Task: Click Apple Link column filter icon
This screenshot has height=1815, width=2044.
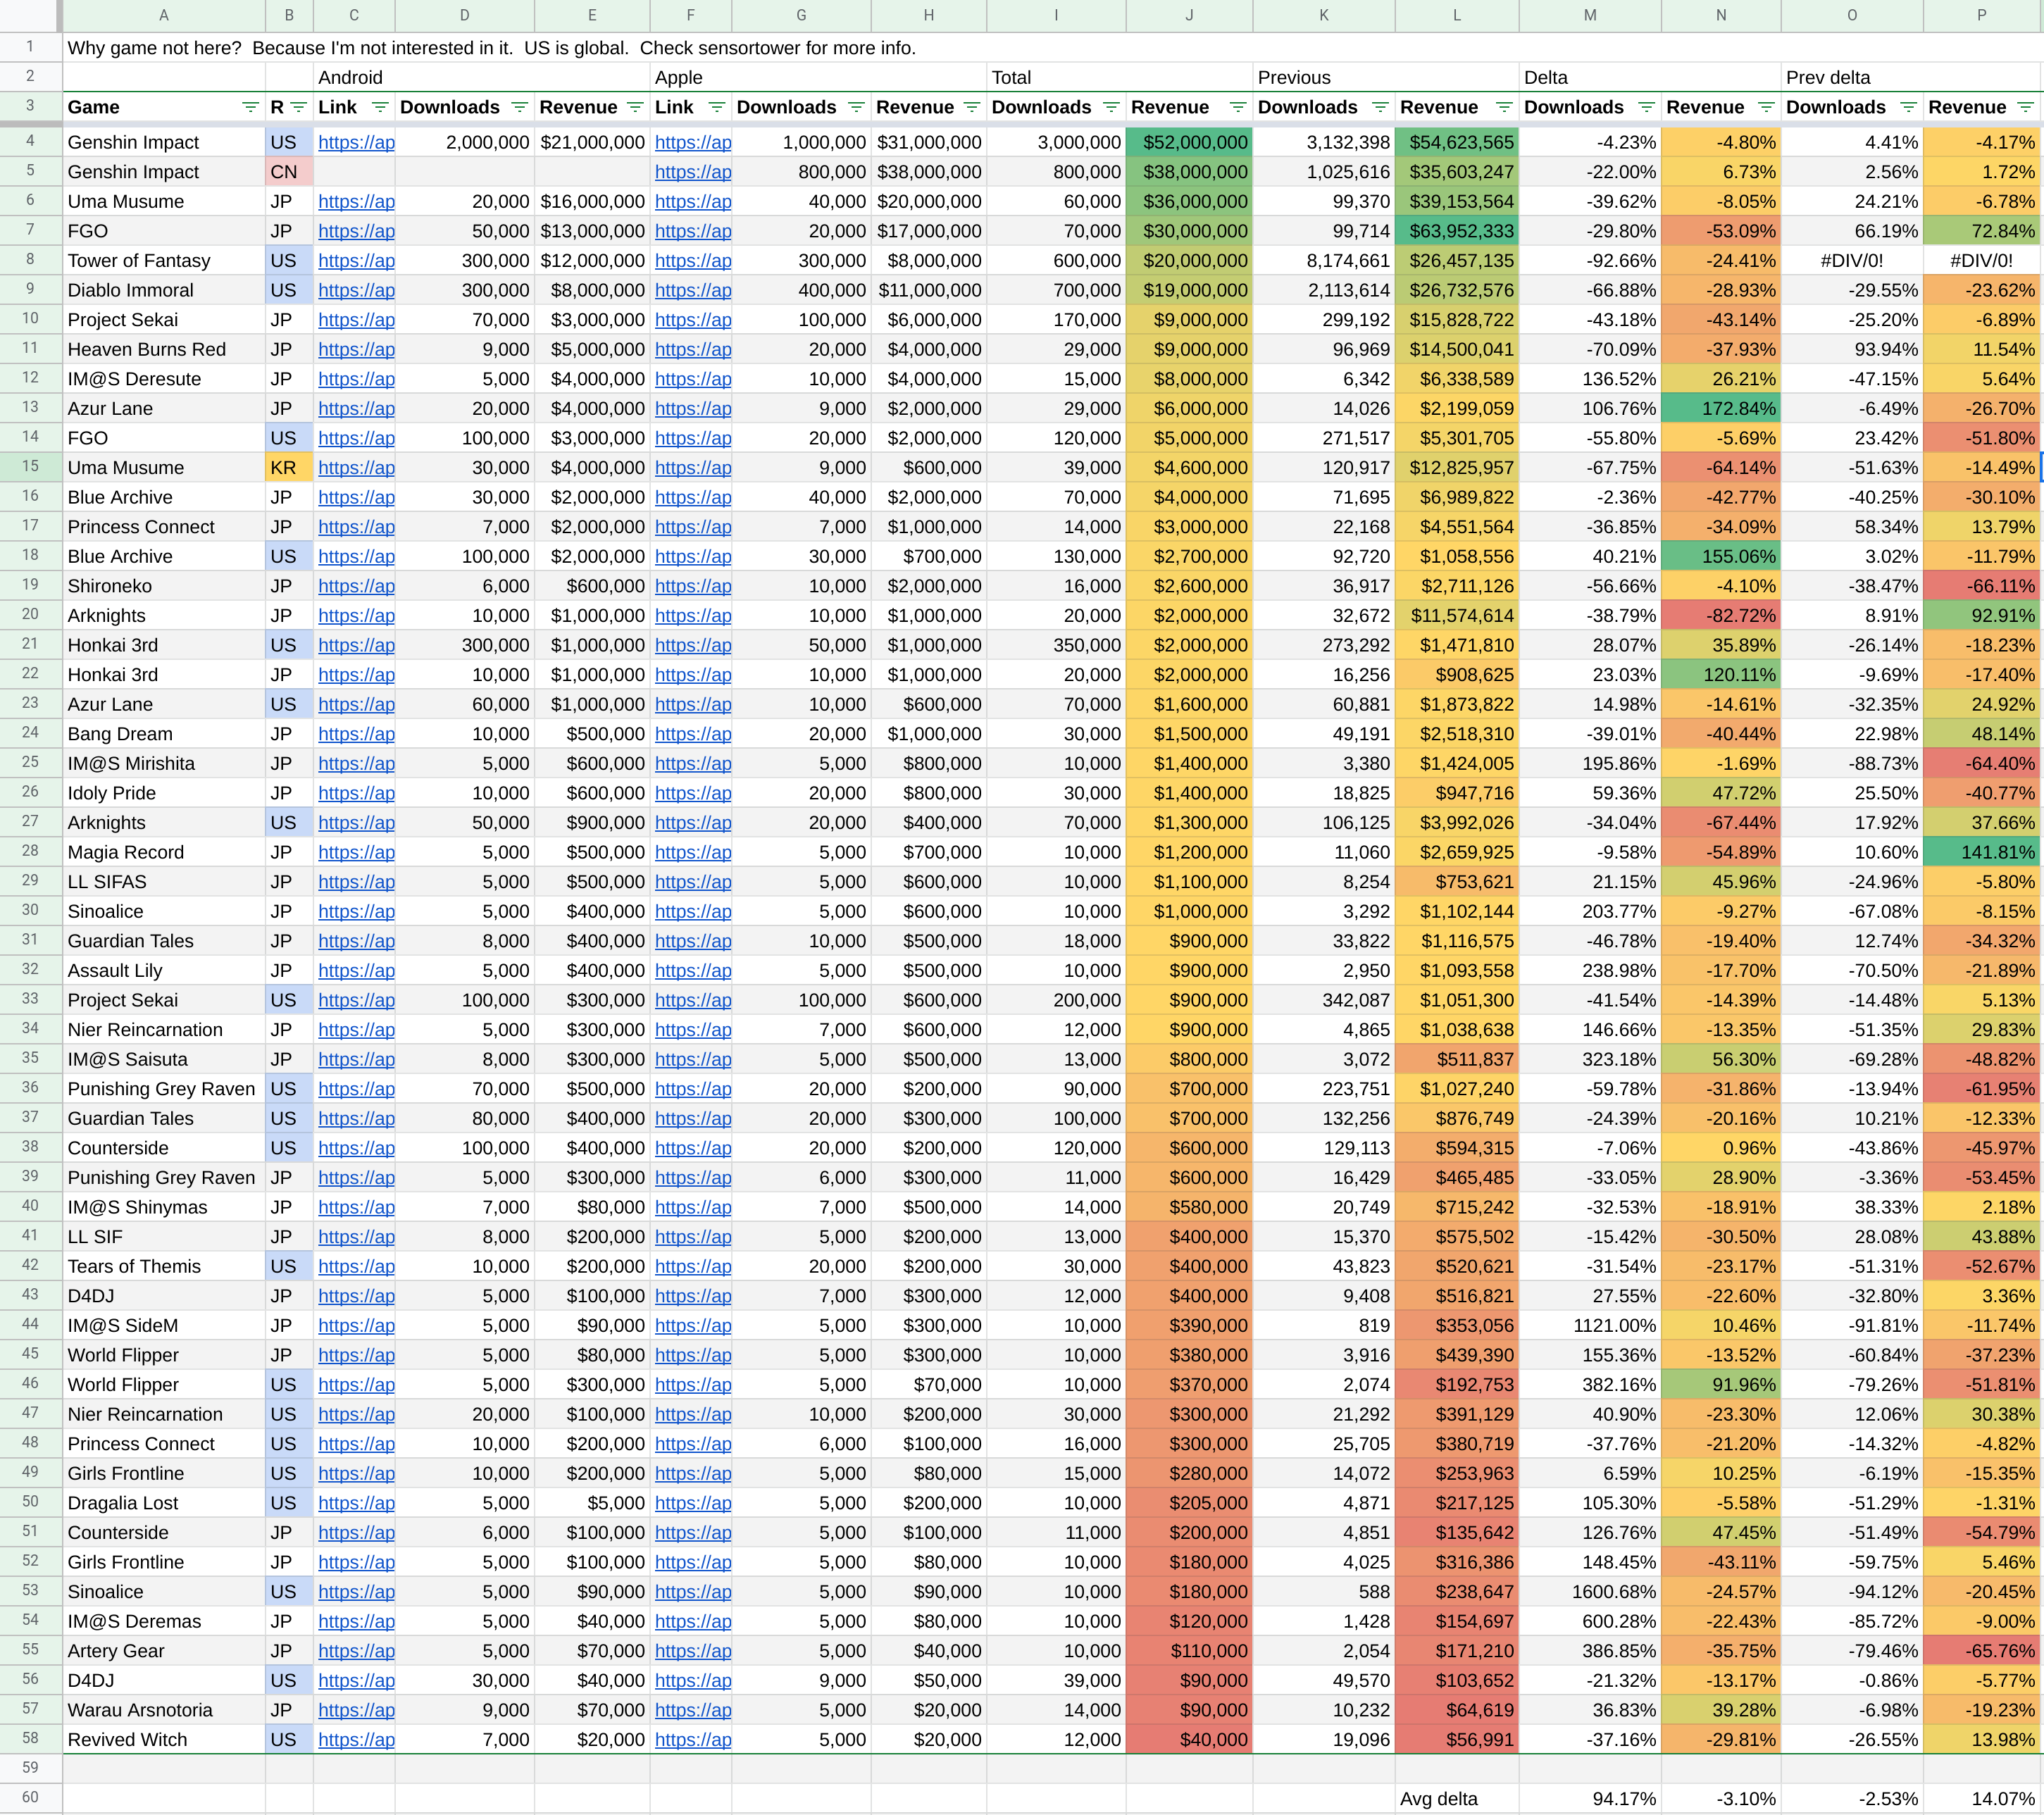Action: (x=716, y=107)
